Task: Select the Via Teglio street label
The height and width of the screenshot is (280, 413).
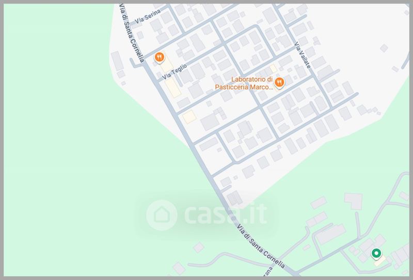Action: pos(174,72)
